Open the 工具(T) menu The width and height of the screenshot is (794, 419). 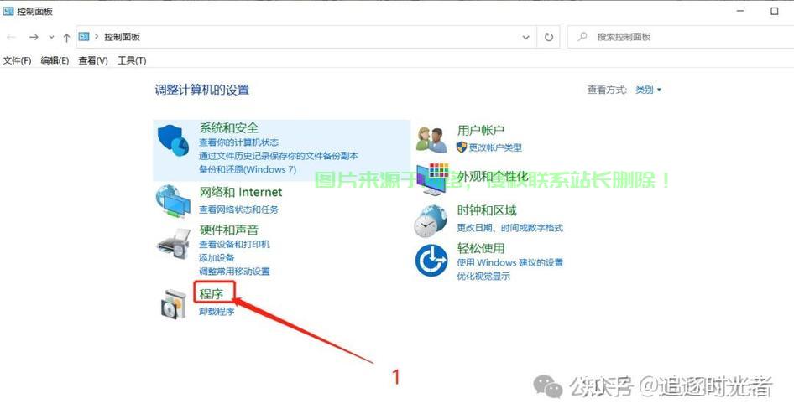pyautogui.click(x=132, y=60)
